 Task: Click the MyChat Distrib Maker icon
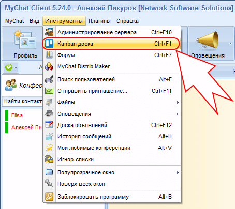pos(49,66)
